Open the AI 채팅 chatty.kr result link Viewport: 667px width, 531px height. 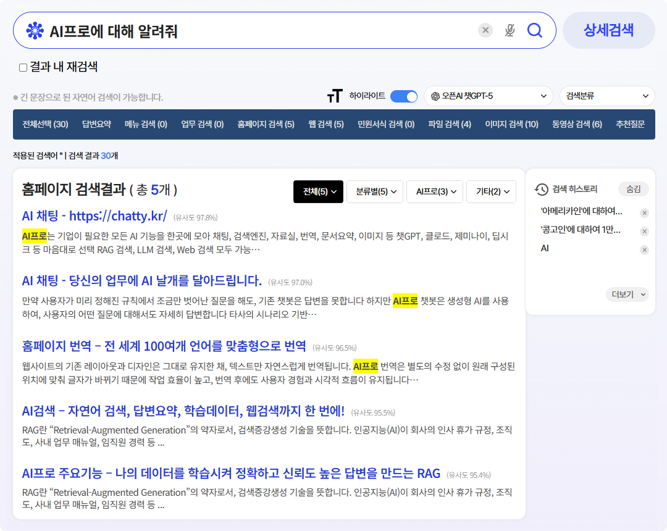(94, 216)
